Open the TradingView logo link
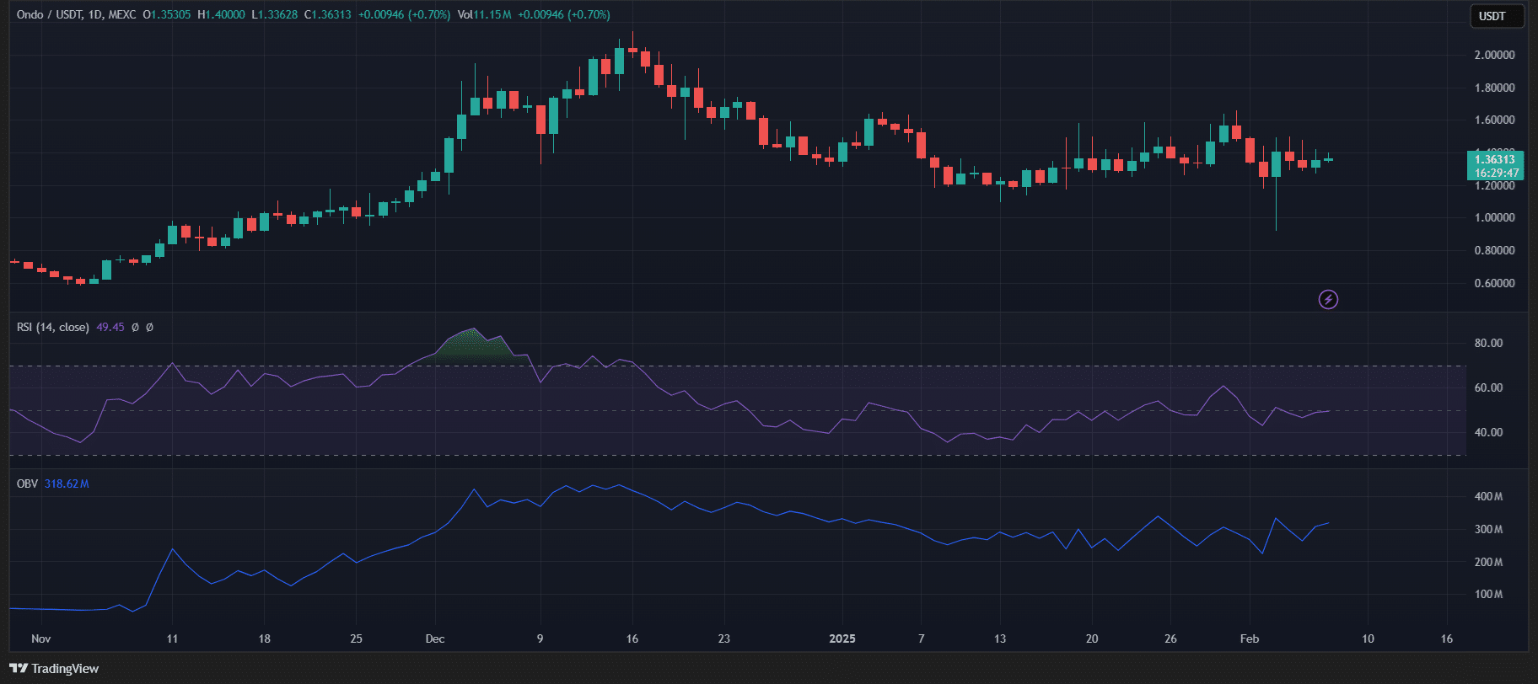The width and height of the screenshot is (1538, 684). [54, 669]
